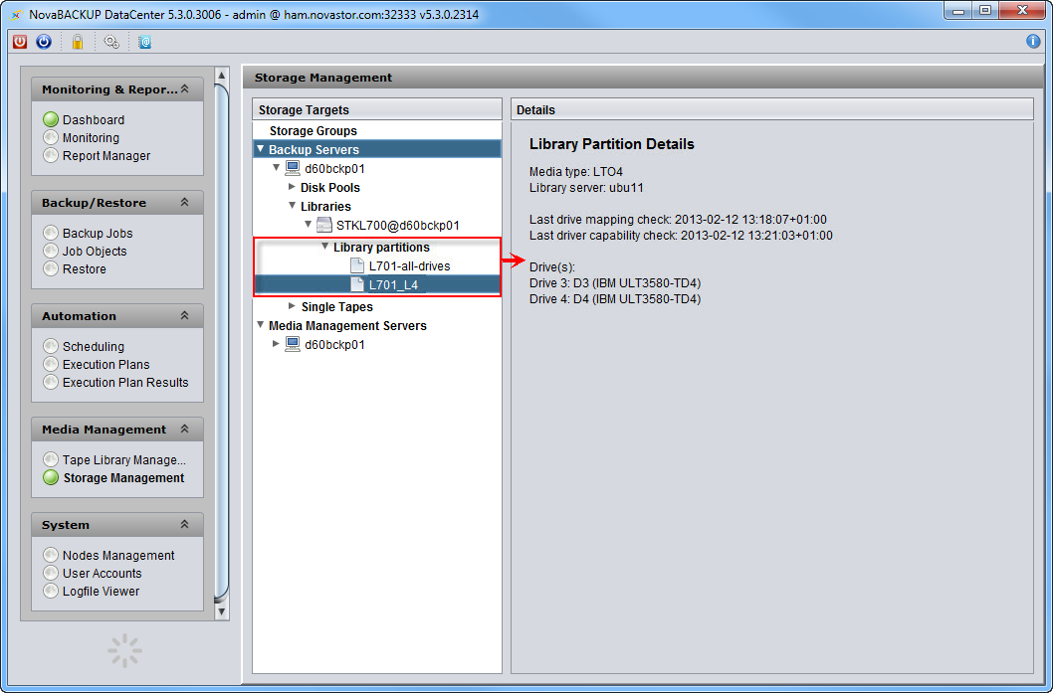Image resolution: width=1053 pixels, height=693 pixels.
Task: Collapse the Backup Servers tree node
Action: [x=261, y=149]
